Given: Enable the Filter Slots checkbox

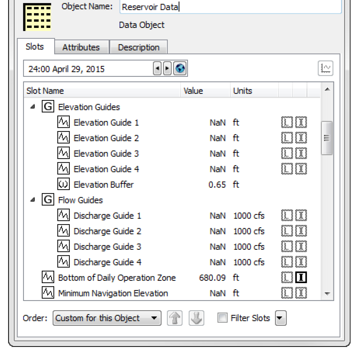Looking at the screenshot, I should 222,318.
